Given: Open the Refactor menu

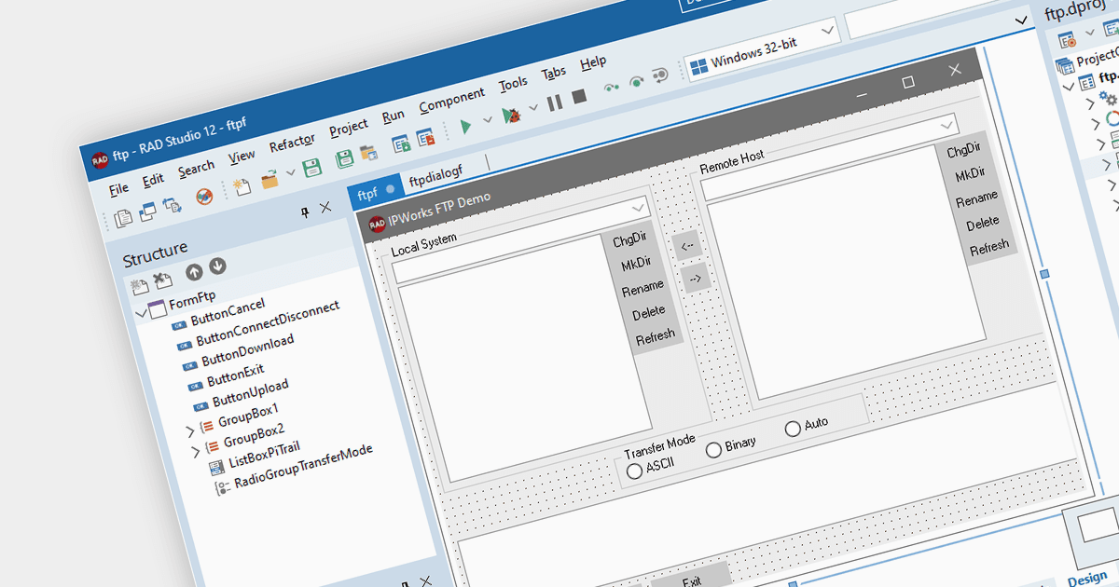Looking at the screenshot, I should [292, 142].
